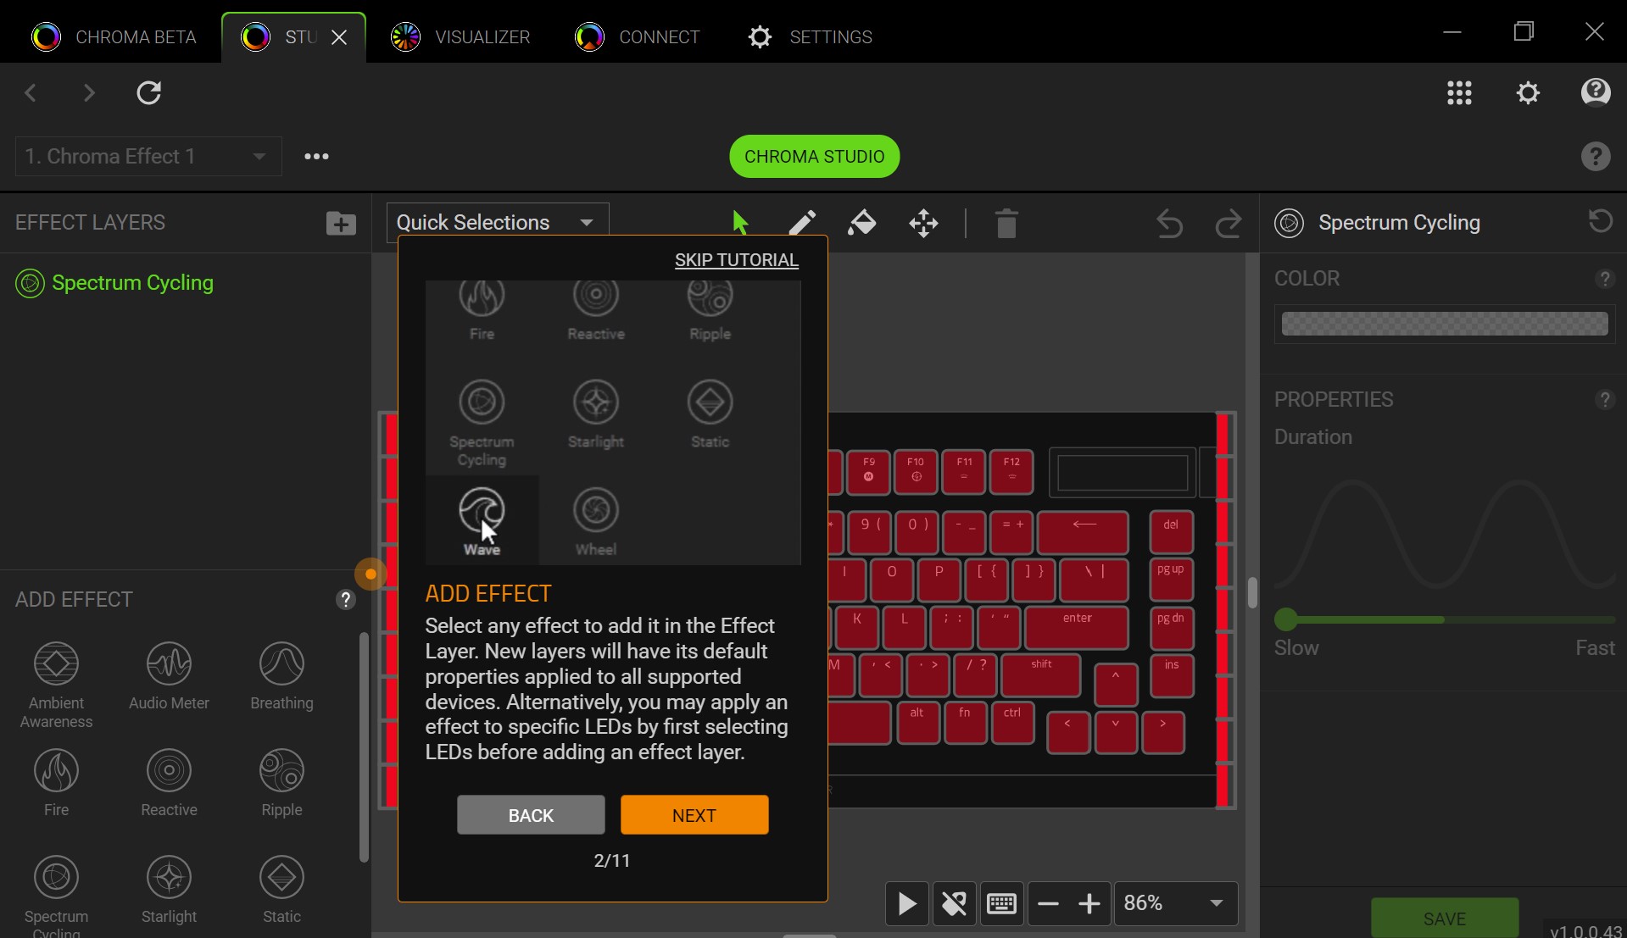Switch to the Connect tab
1627x938 pixels.
point(638,37)
